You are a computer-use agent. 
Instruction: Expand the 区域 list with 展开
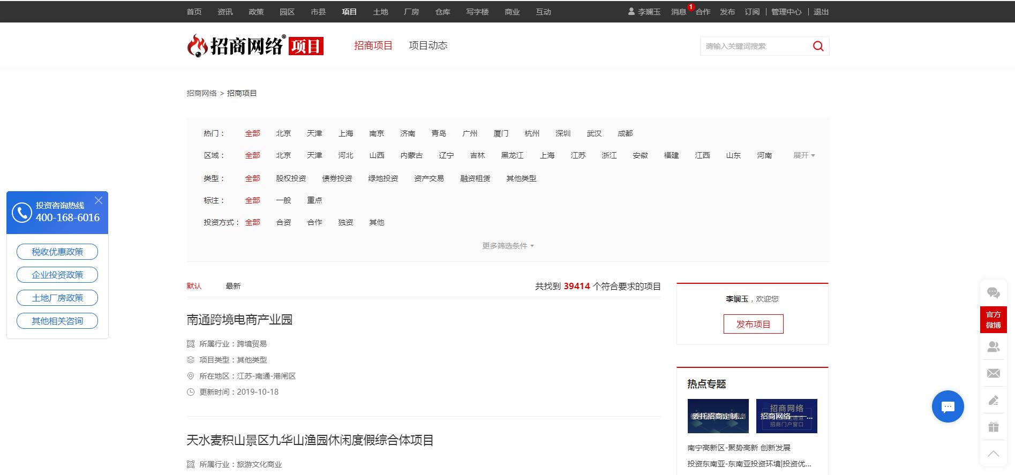pyautogui.click(x=804, y=155)
